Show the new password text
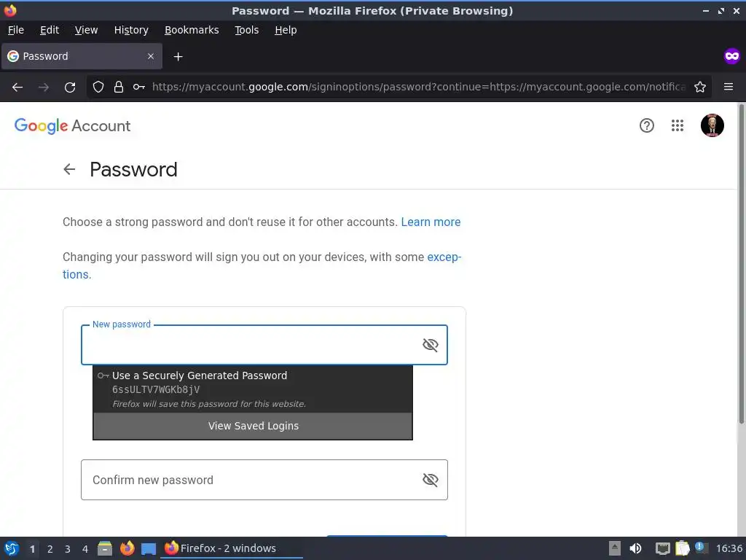The height and width of the screenshot is (560, 746). 430,345
